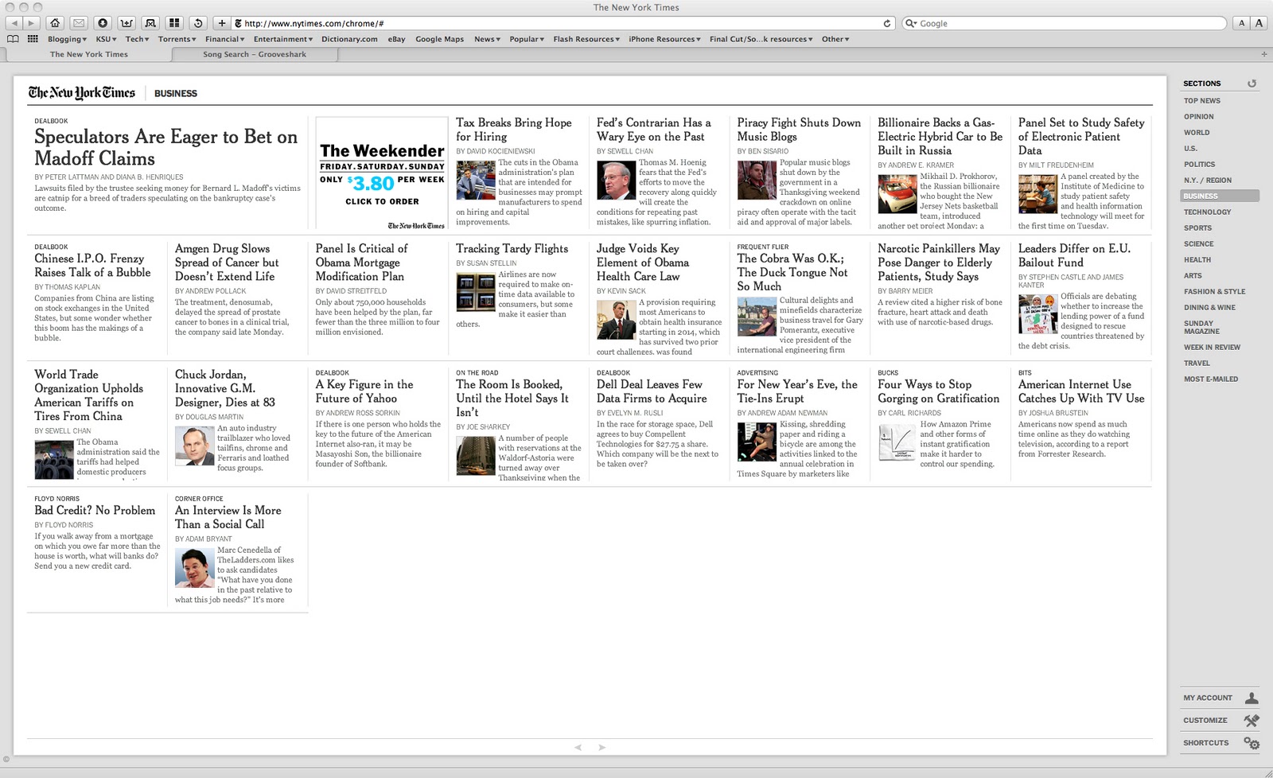Screen dimensions: 1273x778
Task: Open Customize tools icon
Action: pyautogui.click(x=1252, y=720)
